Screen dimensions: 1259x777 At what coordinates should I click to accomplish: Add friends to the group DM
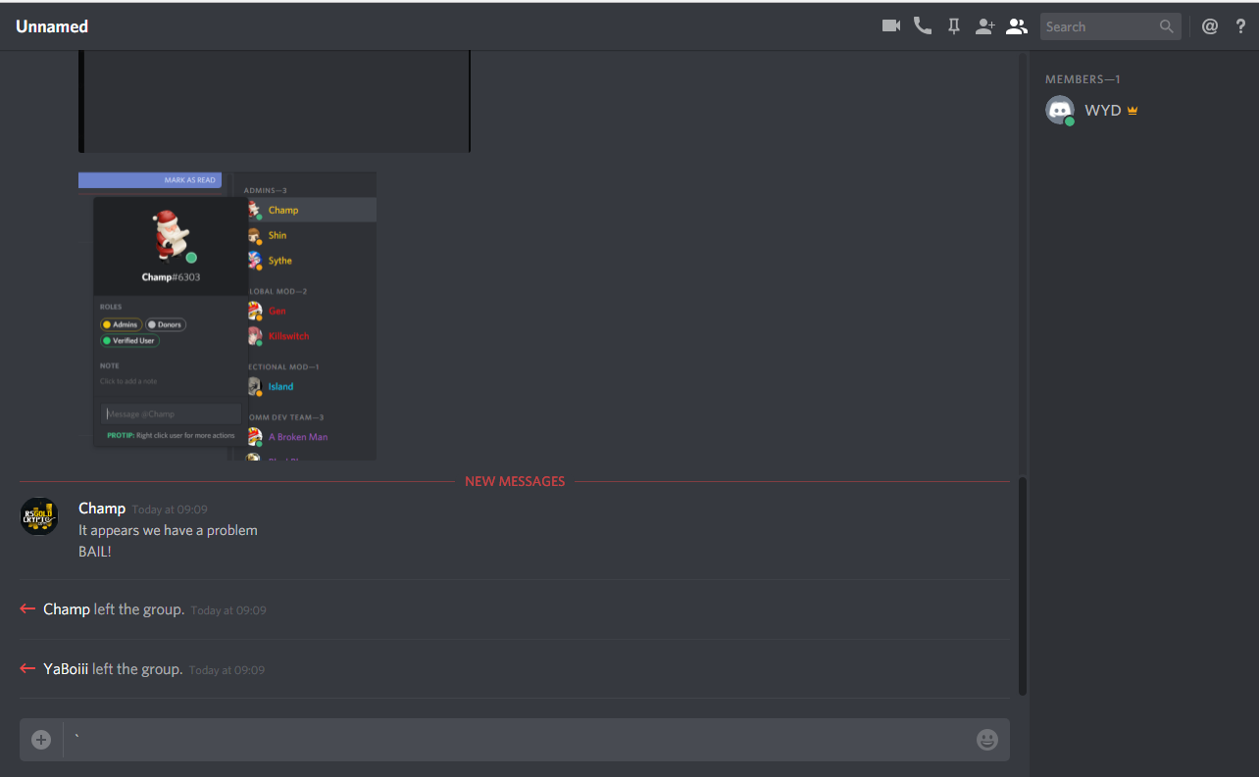tap(984, 26)
